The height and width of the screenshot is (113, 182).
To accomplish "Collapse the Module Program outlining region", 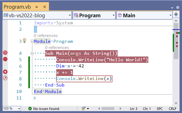I will [32, 41].
